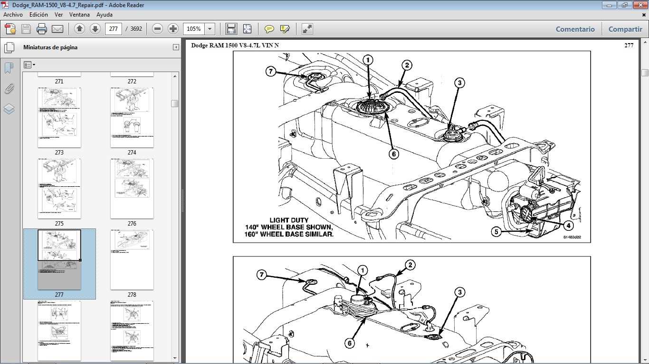Click the fit one full page icon
The height and width of the screenshot is (364, 649).
(247, 29)
